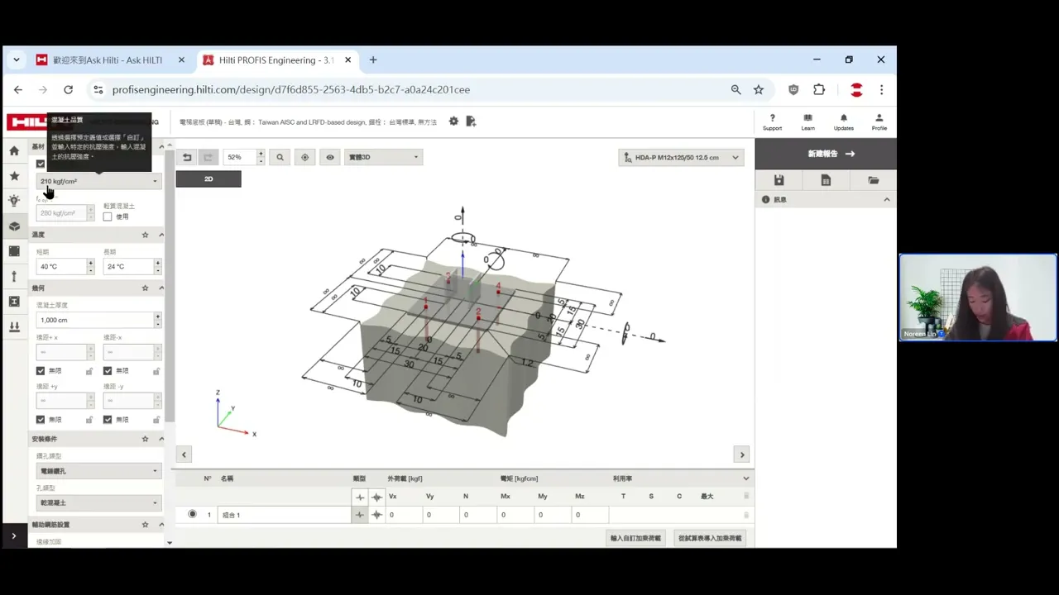The image size is (1059, 595).
Task: Click the concrete thickness 1,000 cm field
Action: click(x=95, y=320)
